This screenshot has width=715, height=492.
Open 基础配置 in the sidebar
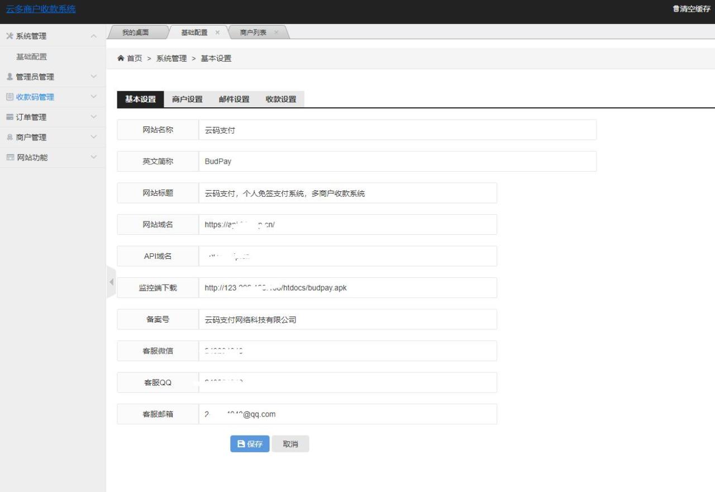[x=31, y=56]
